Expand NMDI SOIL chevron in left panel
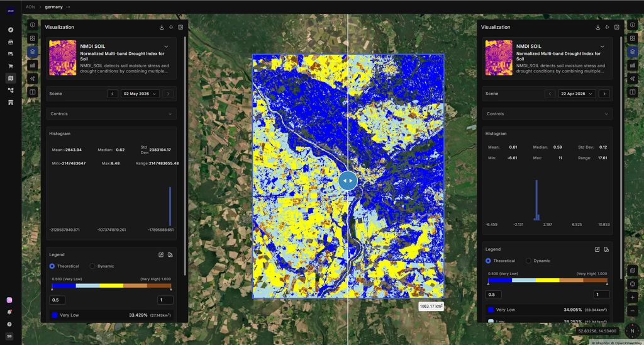Viewport: 644px width, 345px height. pyautogui.click(x=166, y=47)
